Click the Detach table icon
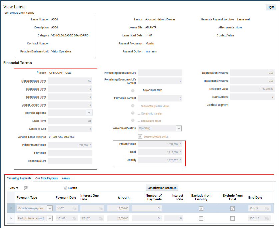 [65, 188]
